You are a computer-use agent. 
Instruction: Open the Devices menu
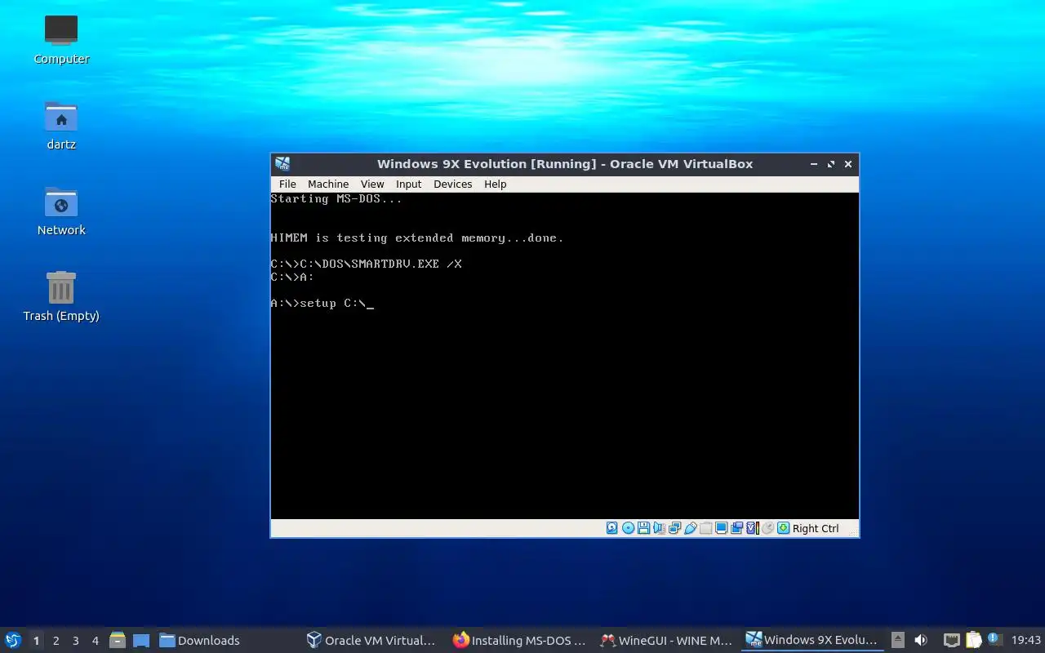tap(452, 184)
